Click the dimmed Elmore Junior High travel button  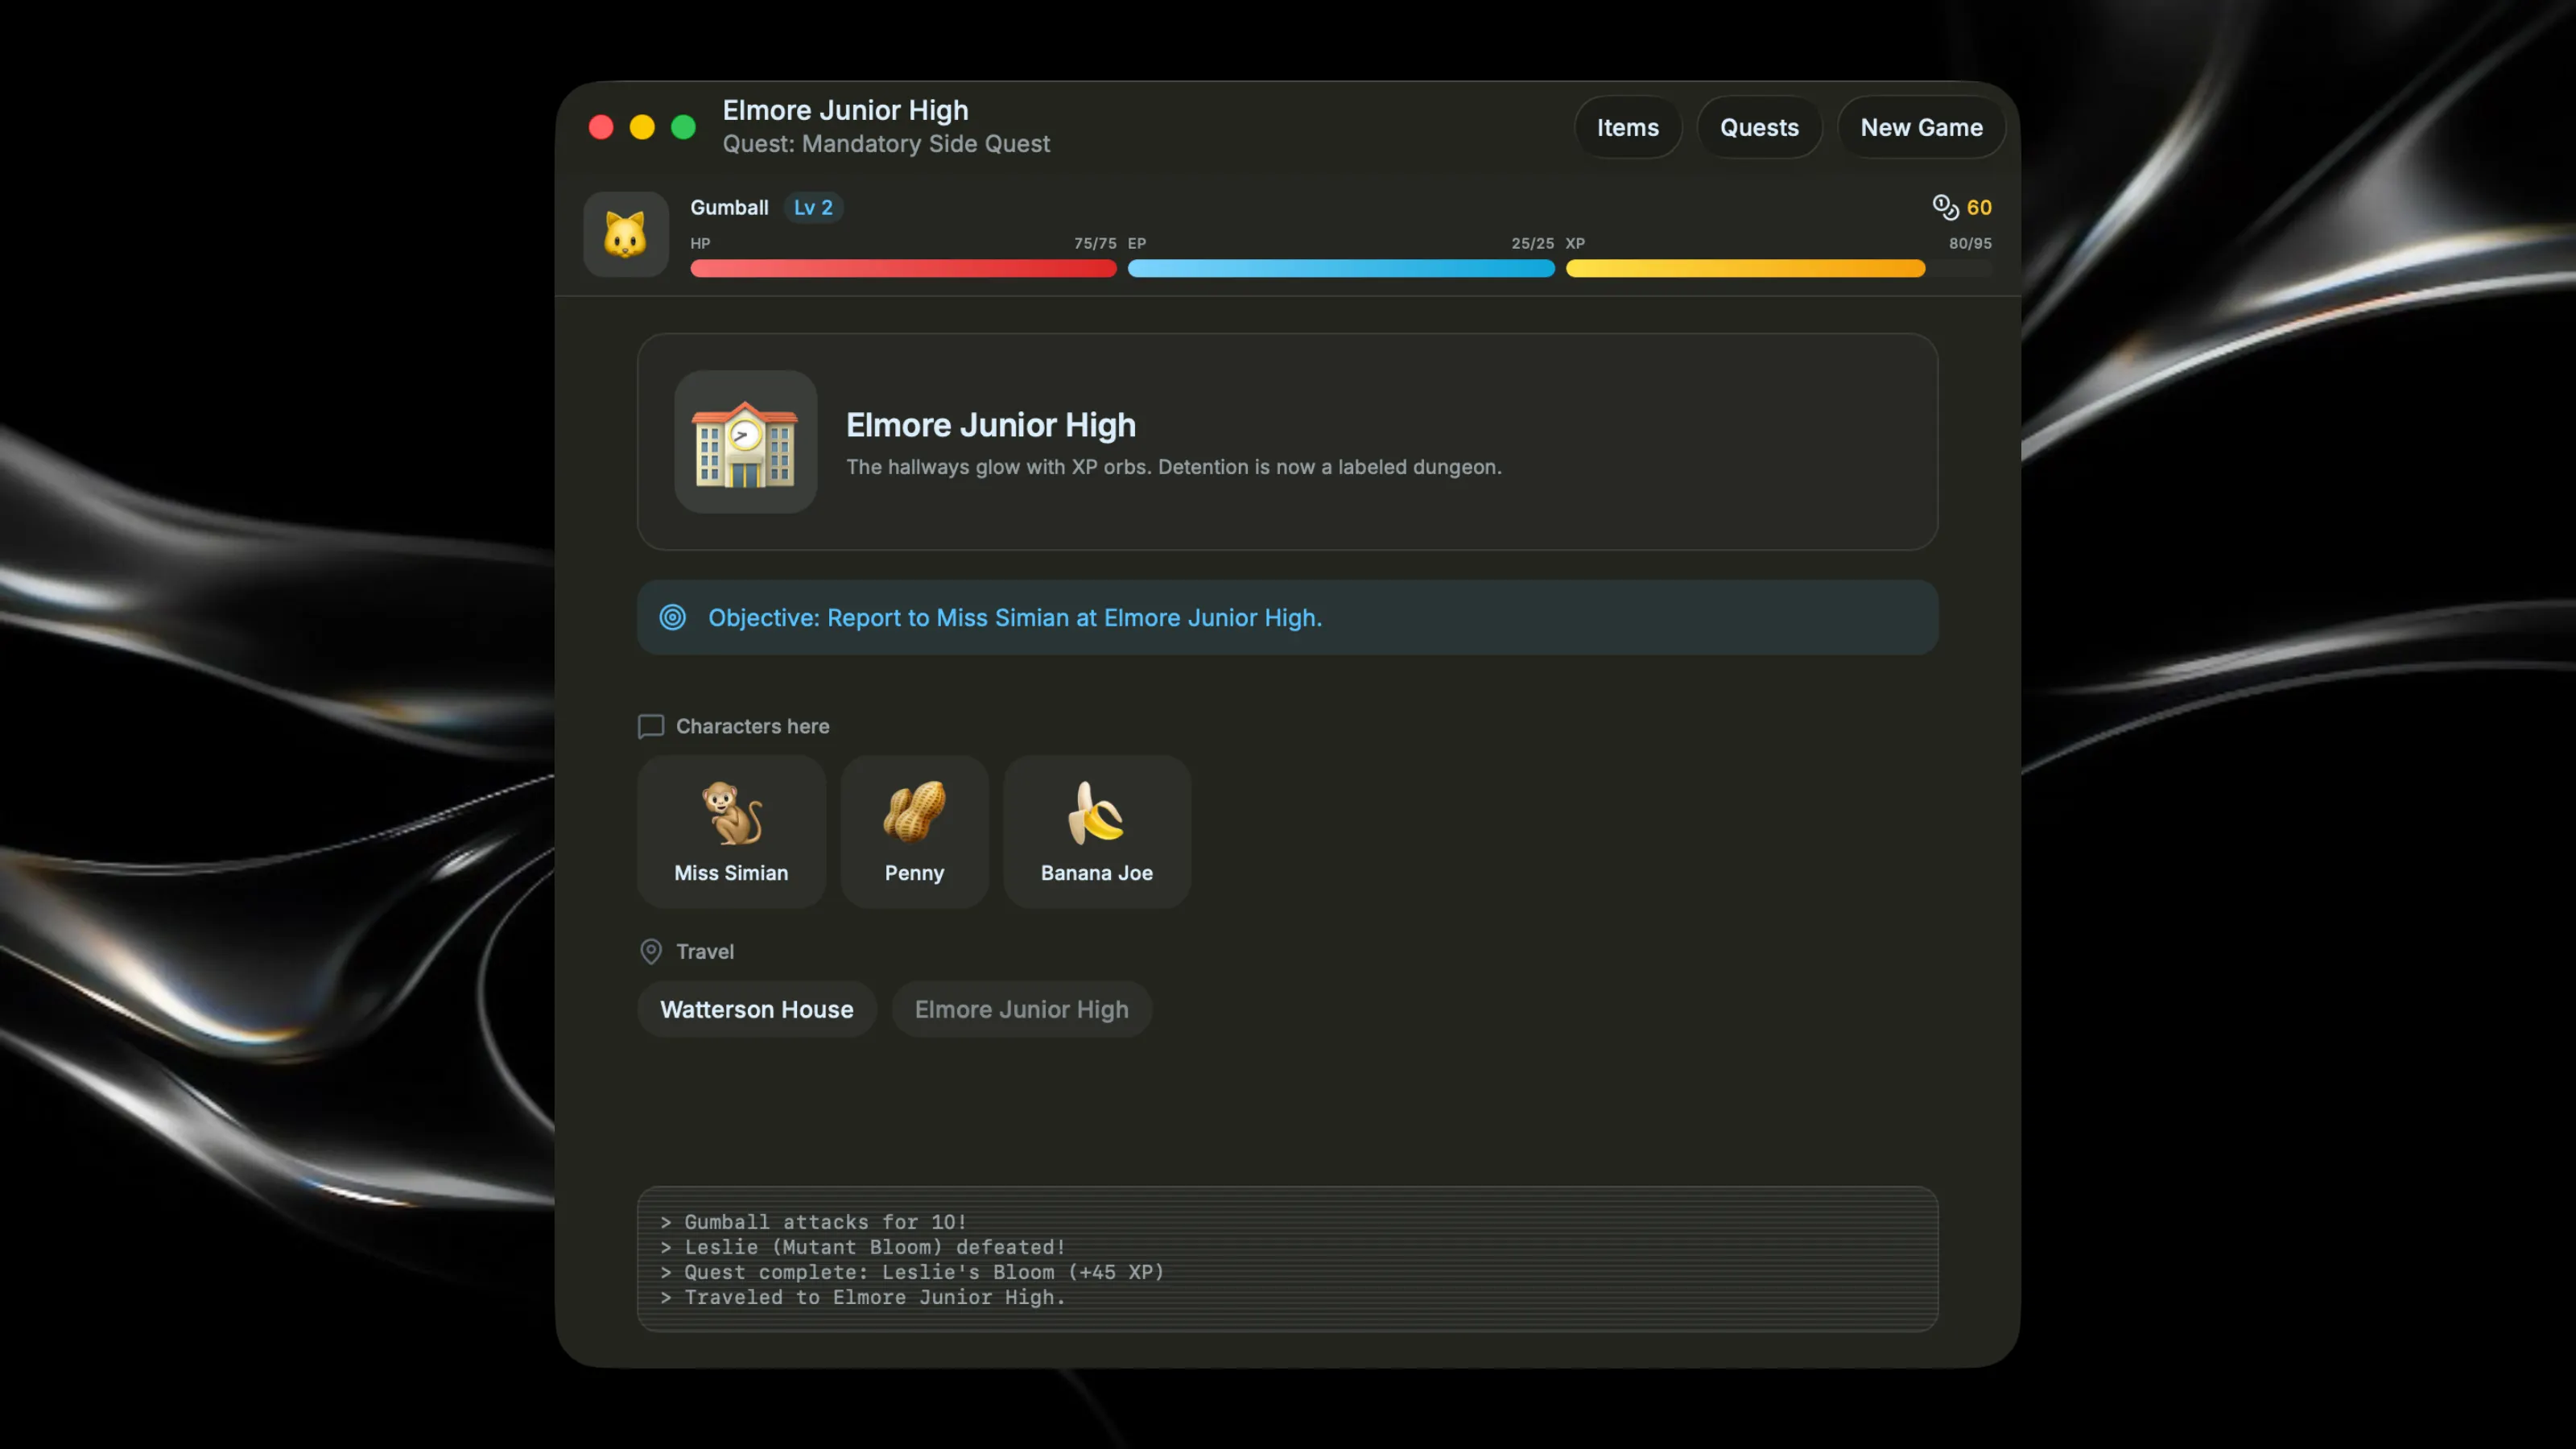point(1021,1009)
